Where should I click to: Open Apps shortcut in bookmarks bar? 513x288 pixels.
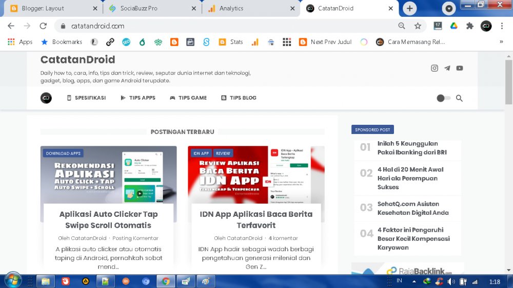click(20, 42)
